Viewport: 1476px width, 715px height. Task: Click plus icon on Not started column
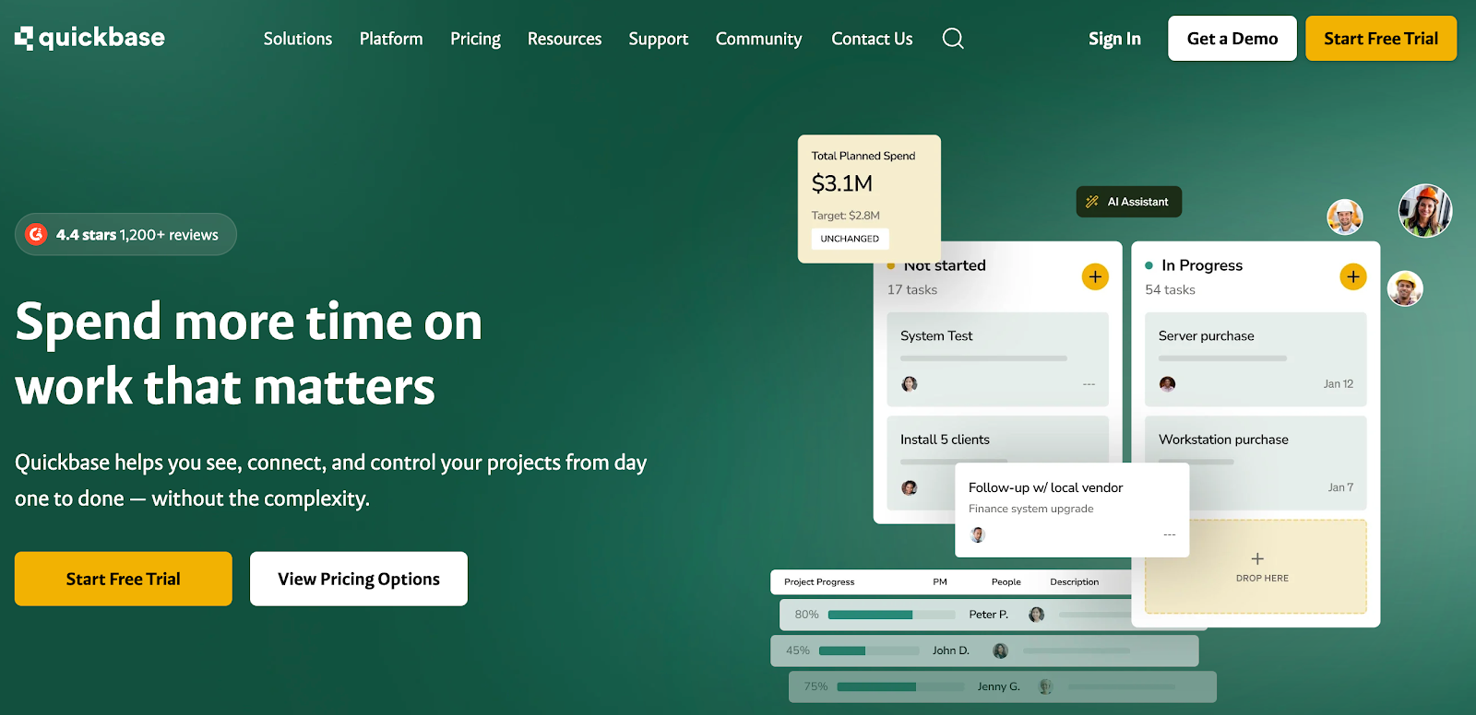coord(1095,276)
